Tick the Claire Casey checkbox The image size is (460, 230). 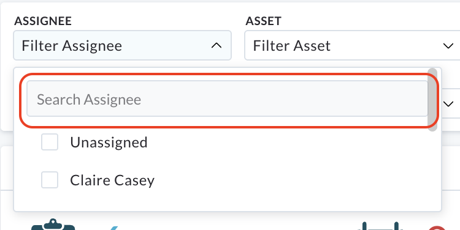pyautogui.click(x=50, y=180)
